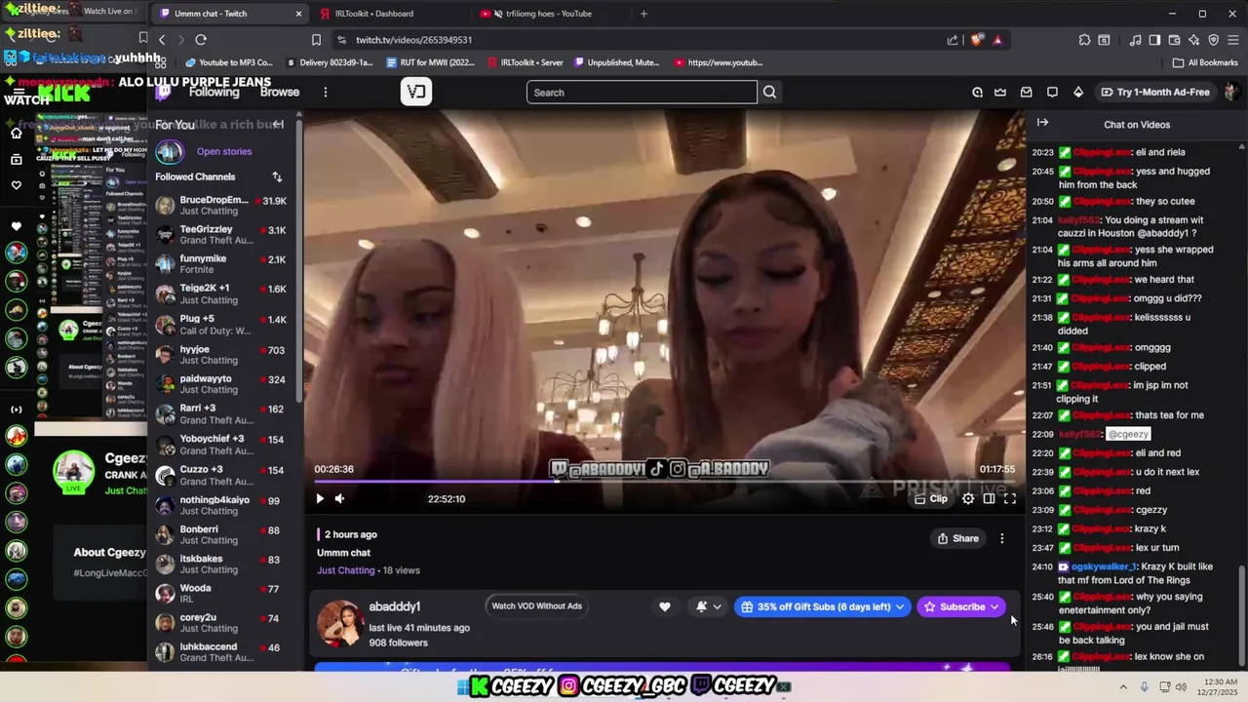Collapse the For You sidebar
The height and width of the screenshot is (702, 1248).
pyautogui.click(x=278, y=124)
